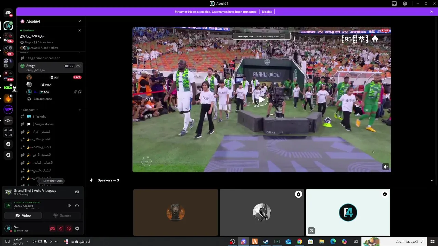Dismiss the Live Now stage card

coord(80,30)
